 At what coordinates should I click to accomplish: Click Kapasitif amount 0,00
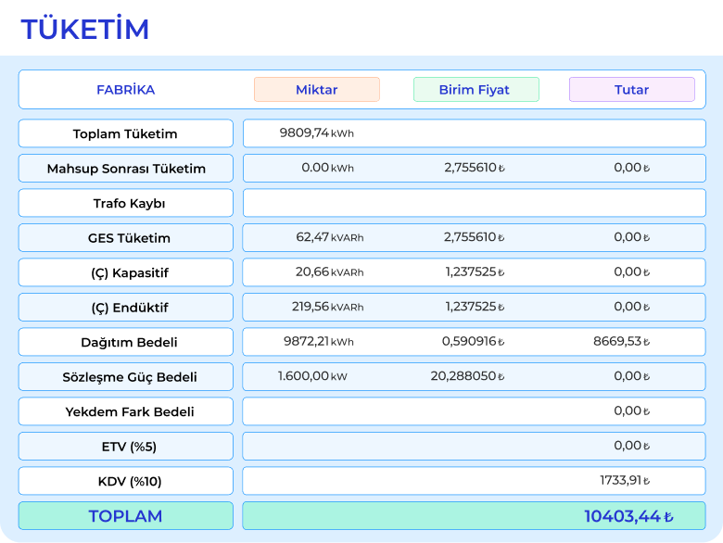coord(632,271)
